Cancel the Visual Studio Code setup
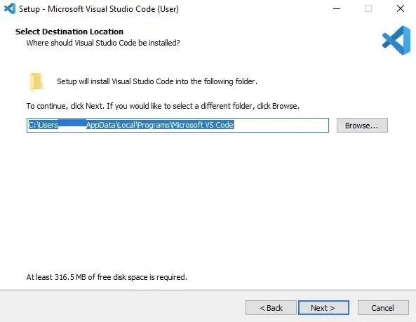Screen dimensions: 416x322 (x=383, y=308)
